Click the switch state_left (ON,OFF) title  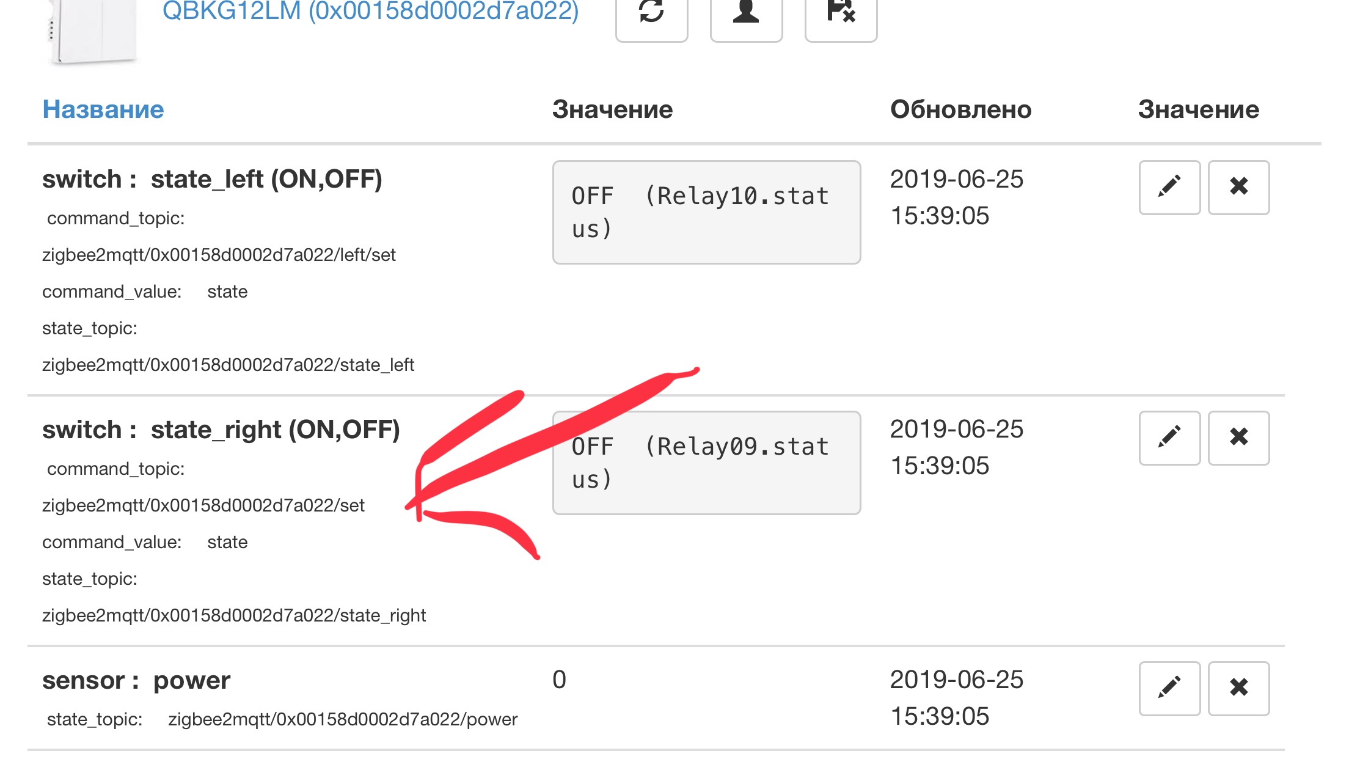click(212, 180)
